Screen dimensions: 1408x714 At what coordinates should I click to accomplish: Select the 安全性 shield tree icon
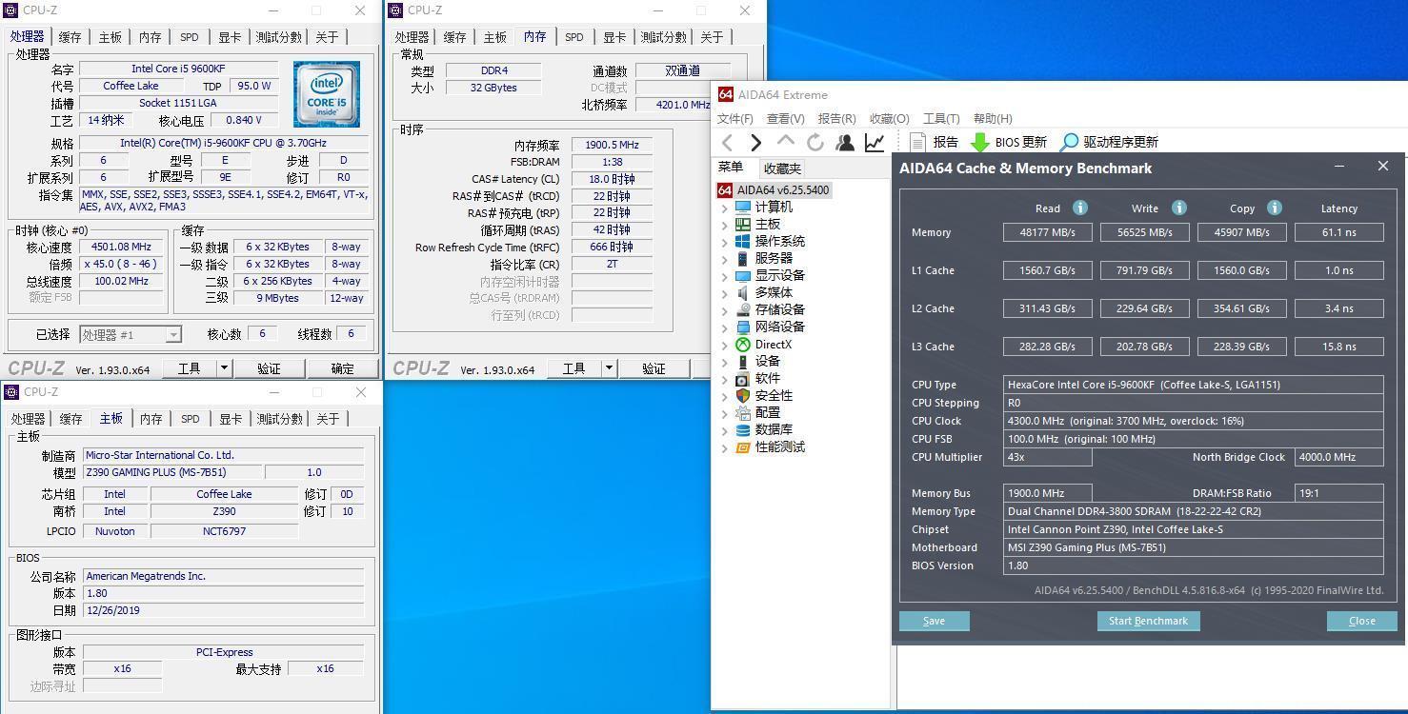743,395
